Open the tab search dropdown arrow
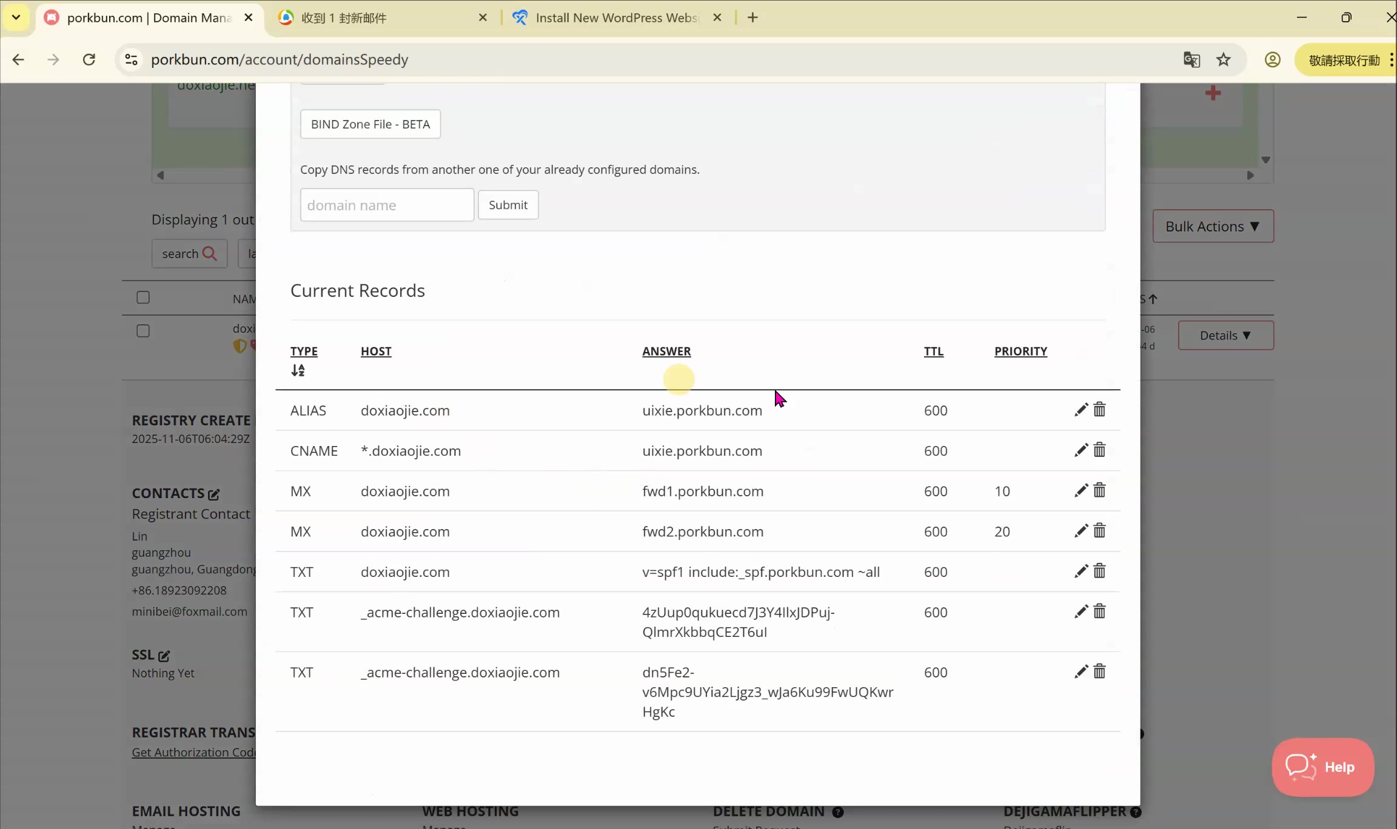Screen dimensions: 1397x829 pos(16,17)
